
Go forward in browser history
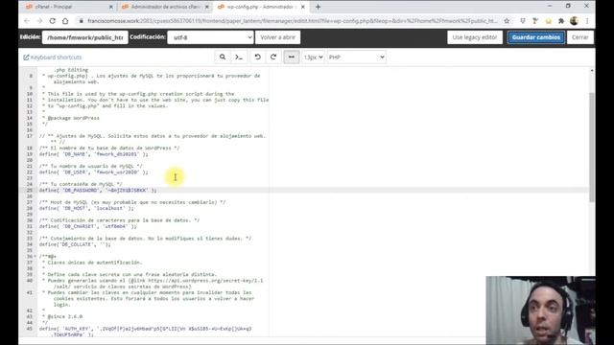click(x=39, y=21)
